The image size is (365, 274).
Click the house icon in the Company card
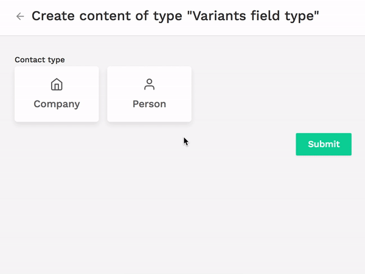click(57, 84)
